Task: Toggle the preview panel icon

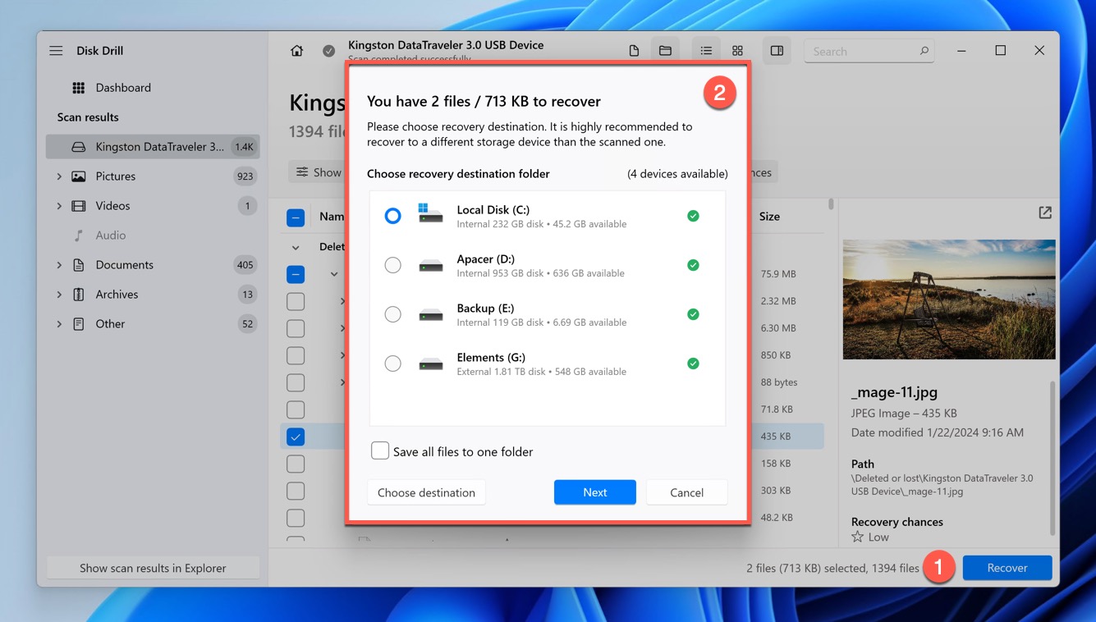Action: tap(777, 51)
